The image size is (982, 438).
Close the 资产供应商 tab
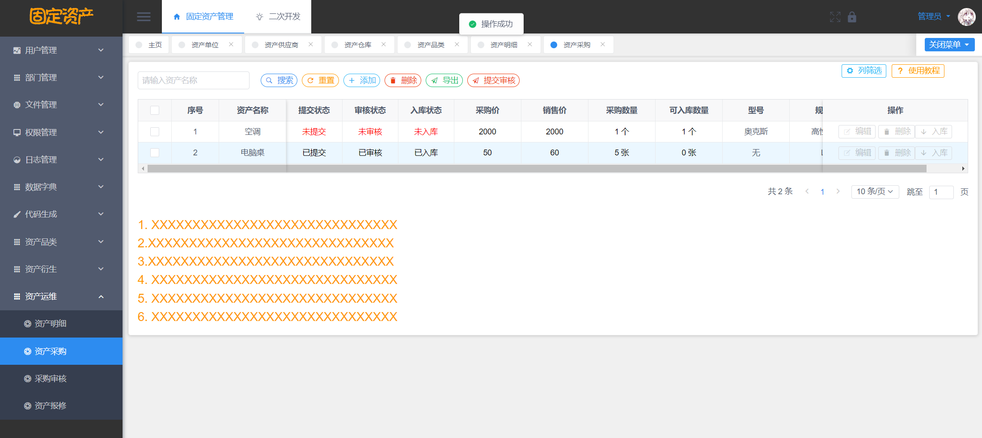click(x=311, y=45)
